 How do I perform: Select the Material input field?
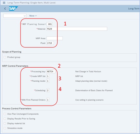tap(77, 29)
